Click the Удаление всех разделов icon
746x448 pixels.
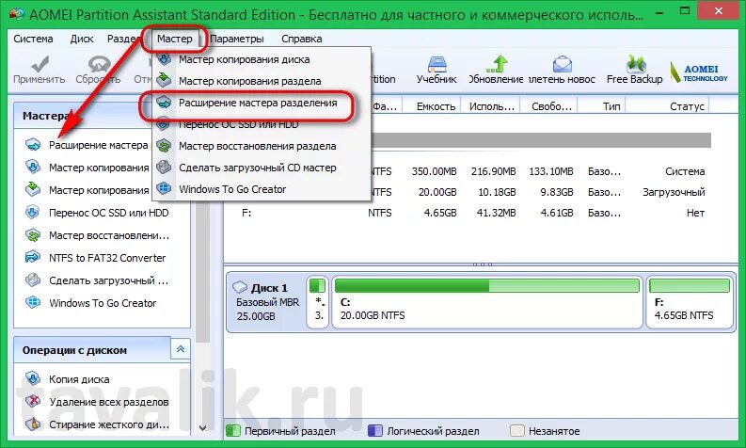point(33,401)
